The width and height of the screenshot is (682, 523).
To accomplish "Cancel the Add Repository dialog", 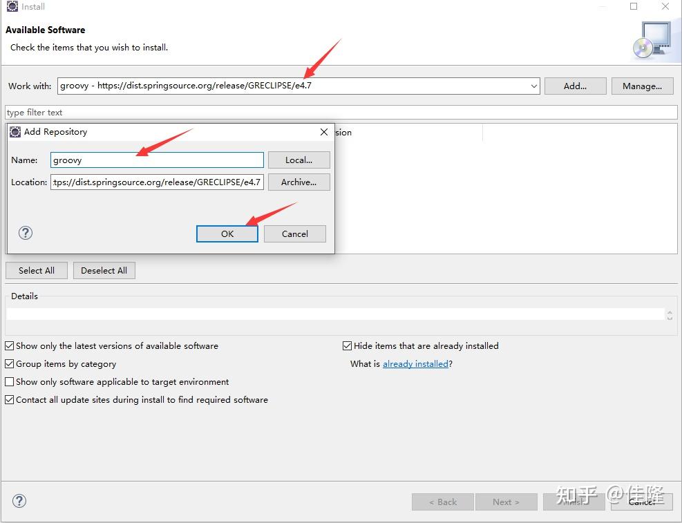I will (x=295, y=234).
